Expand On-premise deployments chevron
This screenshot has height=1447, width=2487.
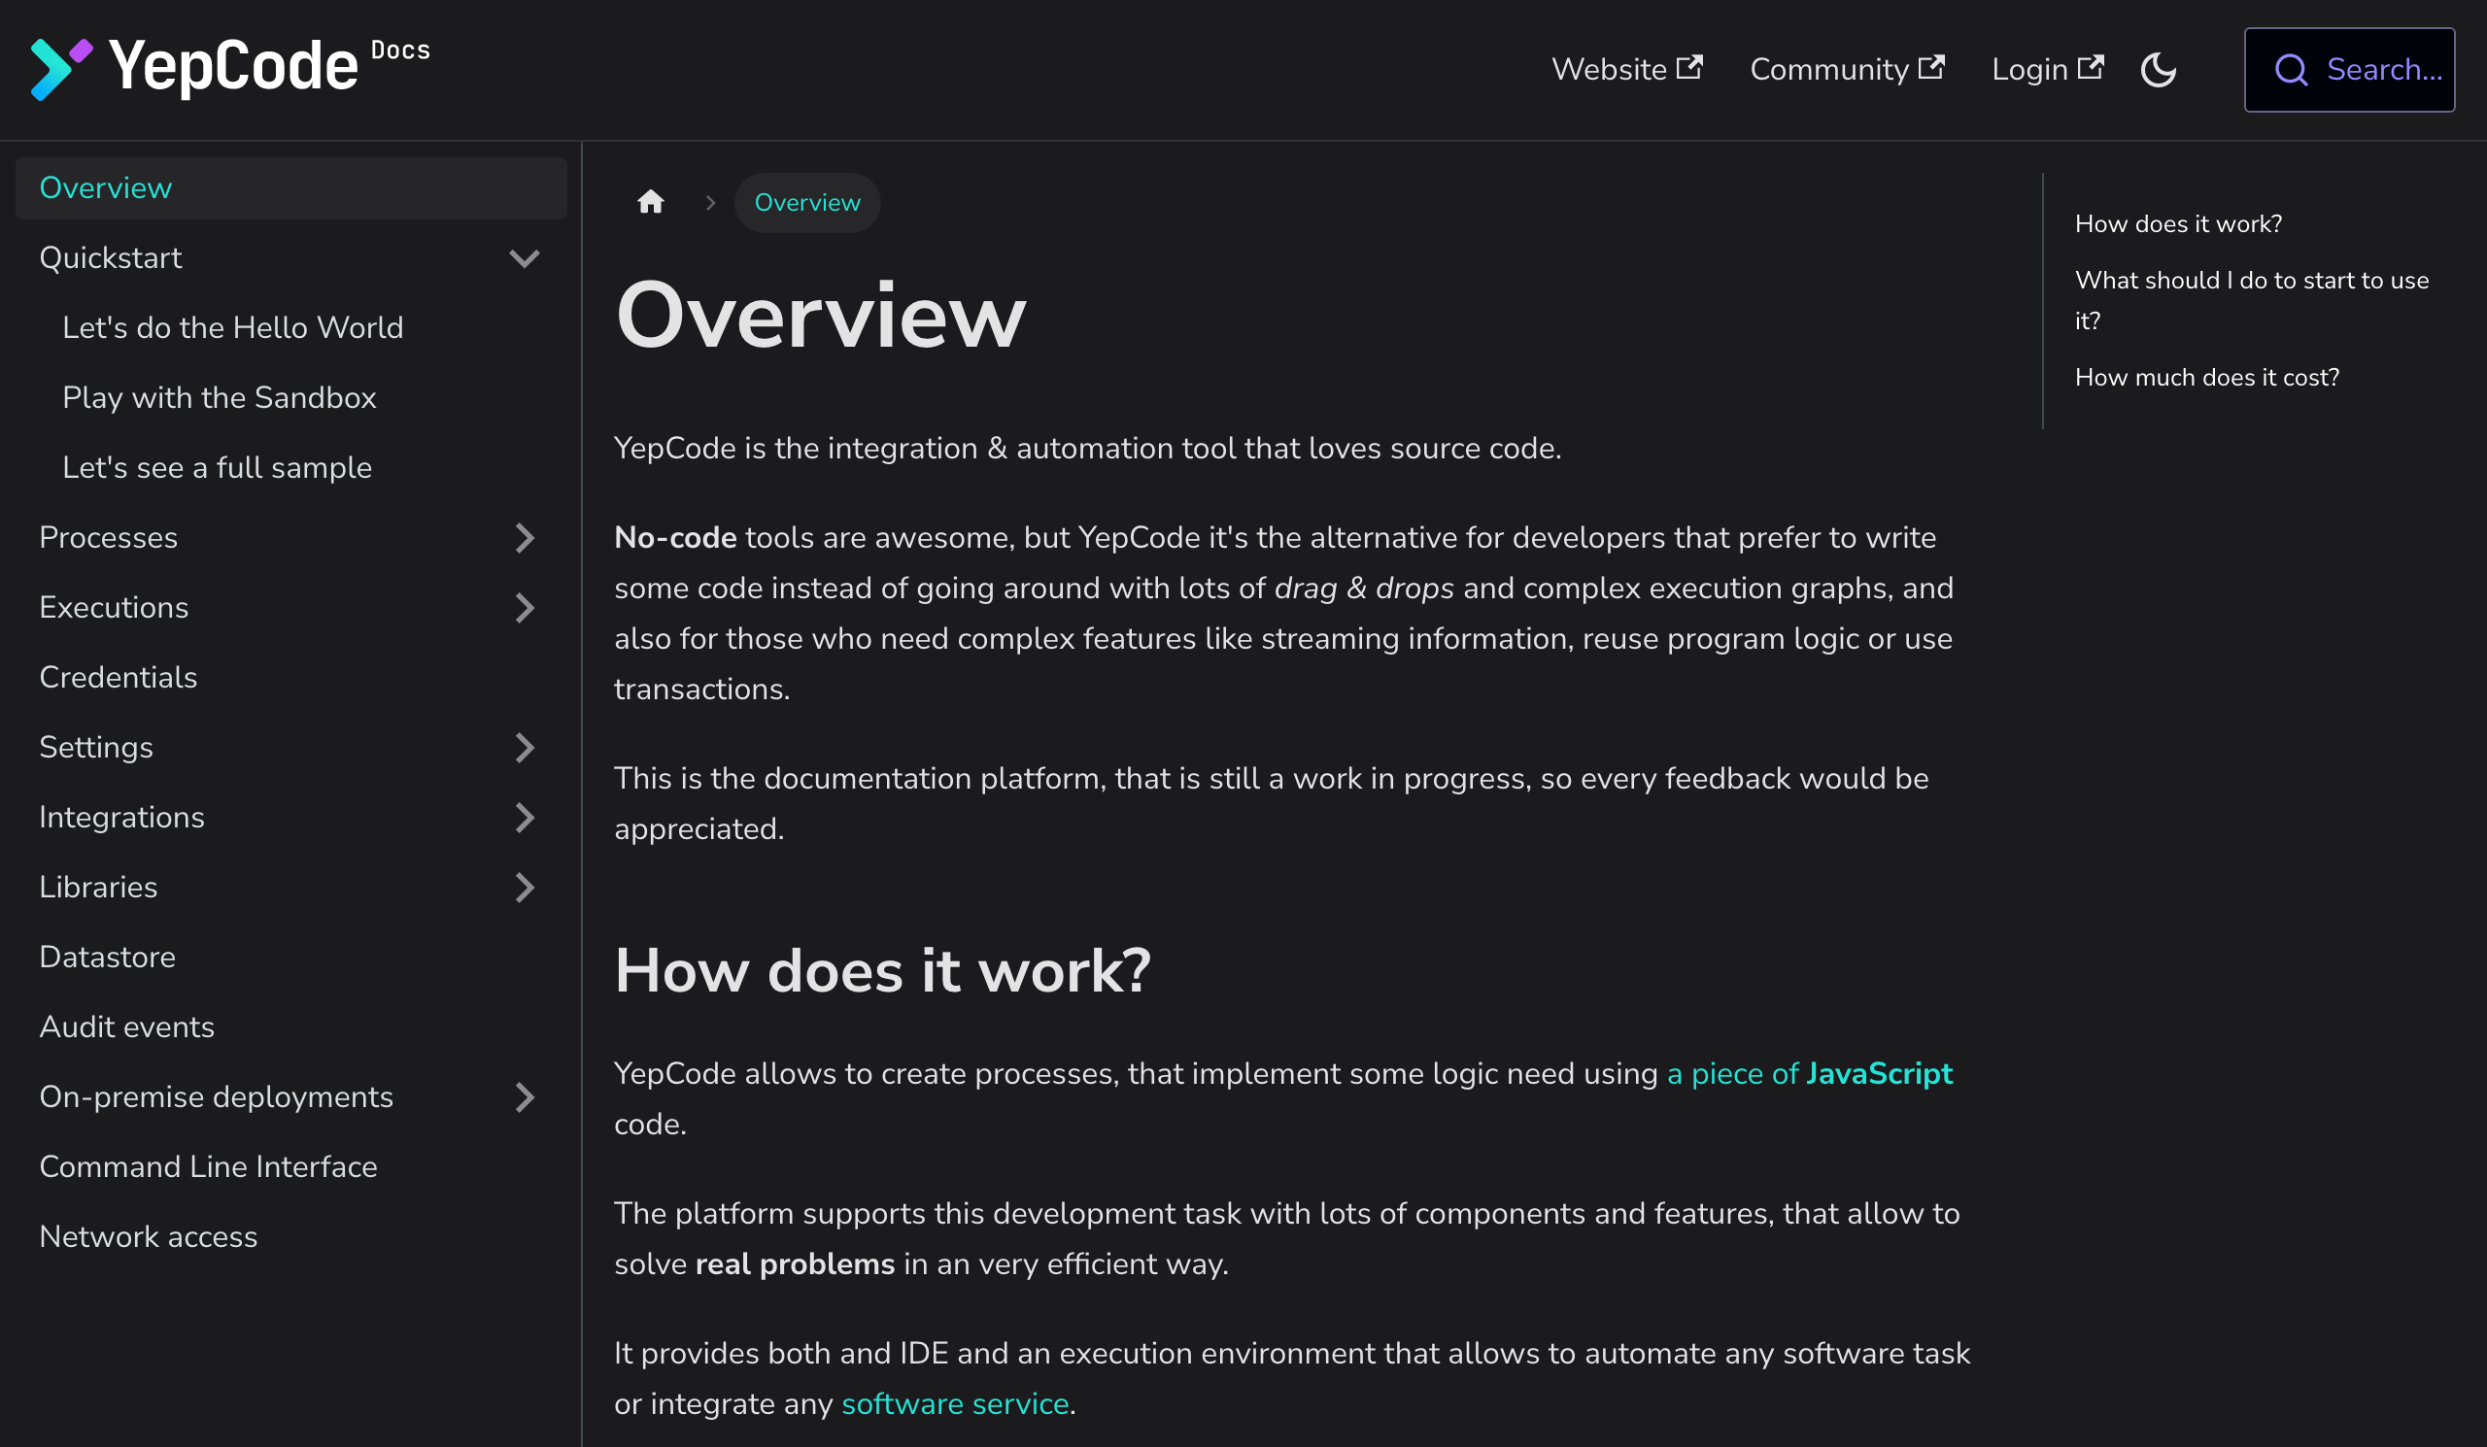pos(524,1096)
